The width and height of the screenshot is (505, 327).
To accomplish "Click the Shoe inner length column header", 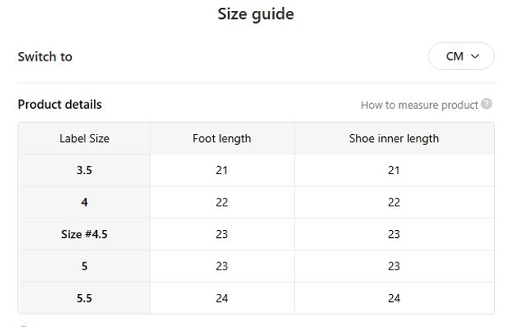I will pyautogui.click(x=394, y=139).
